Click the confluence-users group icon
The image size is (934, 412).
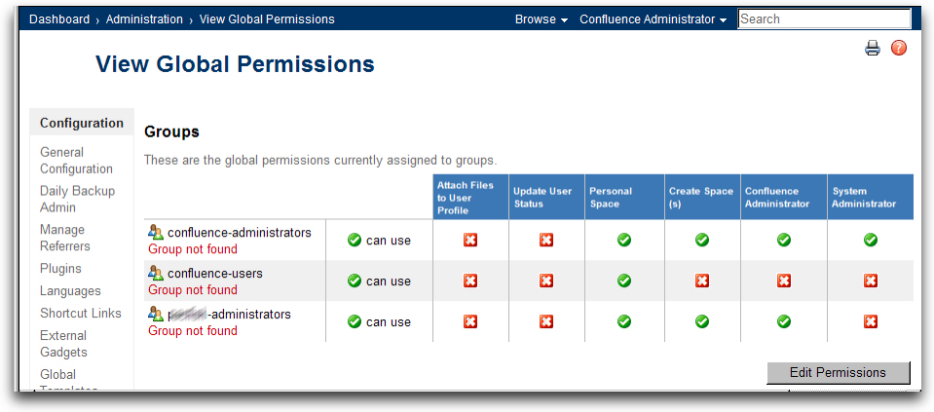(156, 274)
